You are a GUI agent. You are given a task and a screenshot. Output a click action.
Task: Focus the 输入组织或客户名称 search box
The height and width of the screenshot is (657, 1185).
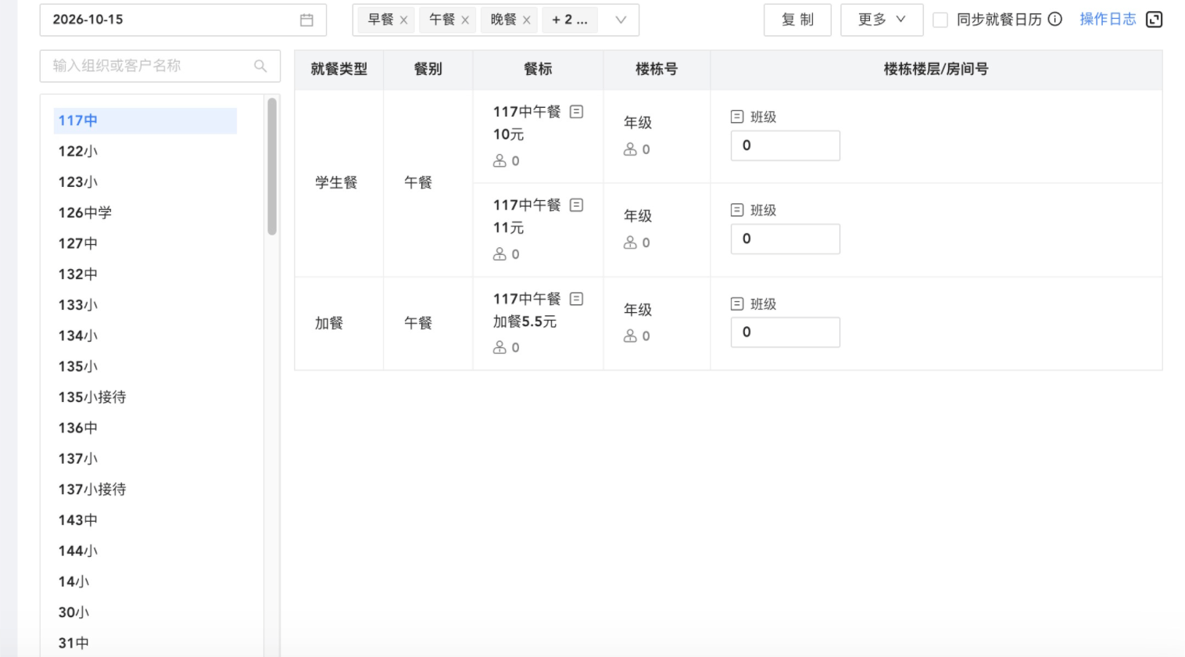click(160, 66)
